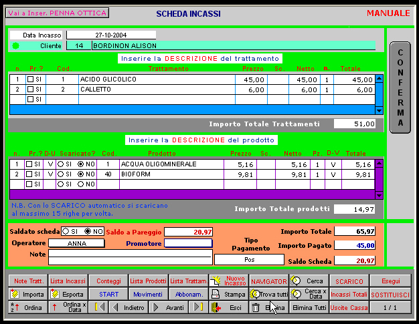Screen dimensions: 419x324
Task: Go to last record arrow
Action: [198, 307]
